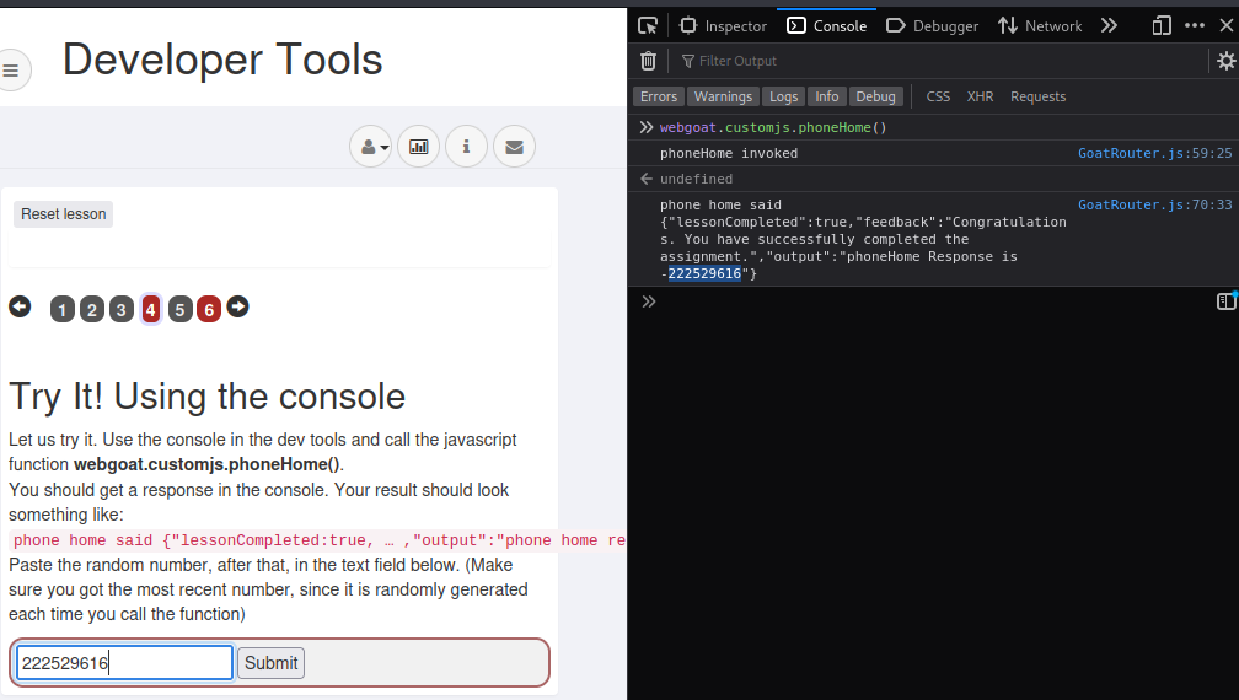Toggle the hamburger sidebar menu
This screenshot has height=700, width=1239.
11,71
